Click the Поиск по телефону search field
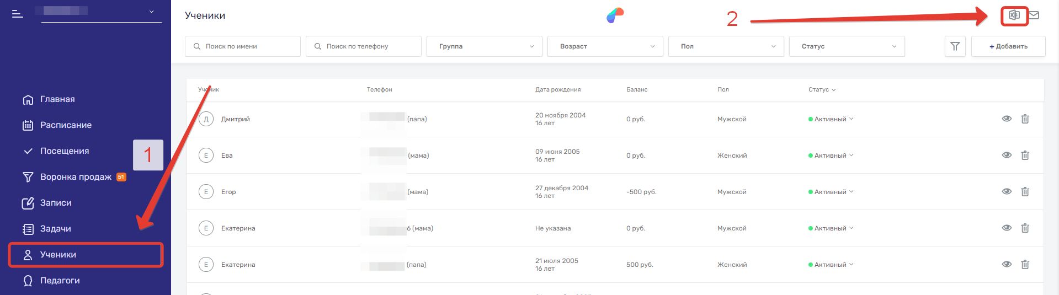Image resolution: width=1059 pixels, height=295 pixels. click(x=364, y=46)
